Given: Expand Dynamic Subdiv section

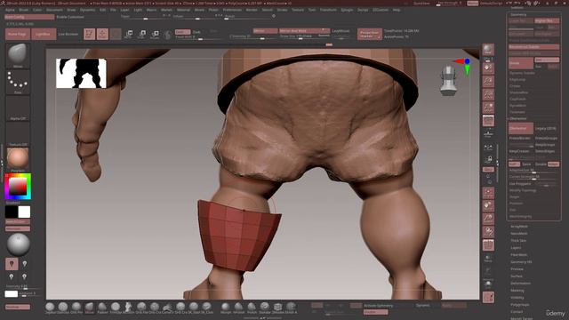Looking at the screenshot, I should click(522, 73).
